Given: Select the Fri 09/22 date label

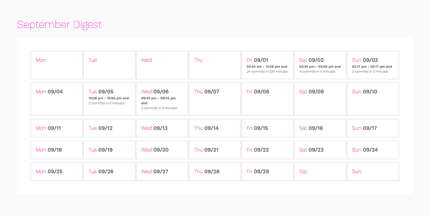Looking at the screenshot, I should pos(258,150).
